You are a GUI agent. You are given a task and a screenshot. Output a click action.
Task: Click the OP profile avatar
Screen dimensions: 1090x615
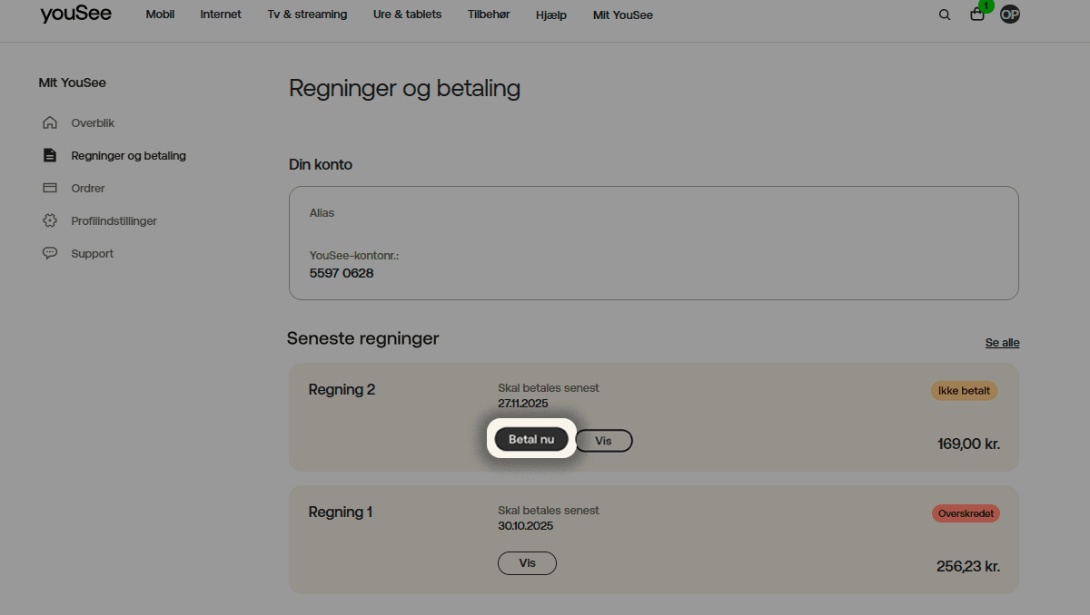tap(1010, 15)
